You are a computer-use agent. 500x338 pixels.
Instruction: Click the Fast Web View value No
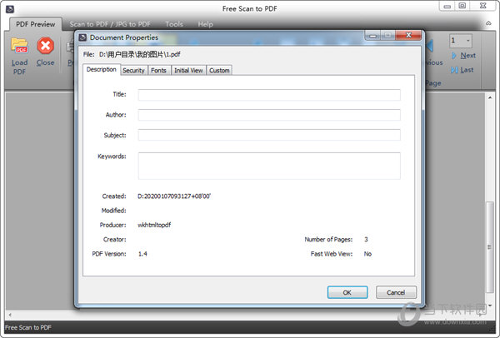[367, 254]
